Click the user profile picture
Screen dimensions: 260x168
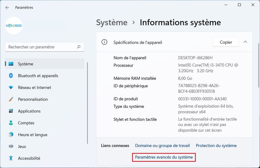pos(14,26)
